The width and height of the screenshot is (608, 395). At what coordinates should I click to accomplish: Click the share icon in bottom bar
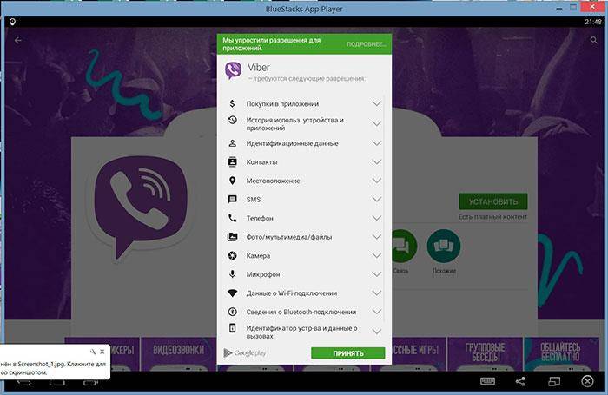pyautogui.click(x=520, y=381)
